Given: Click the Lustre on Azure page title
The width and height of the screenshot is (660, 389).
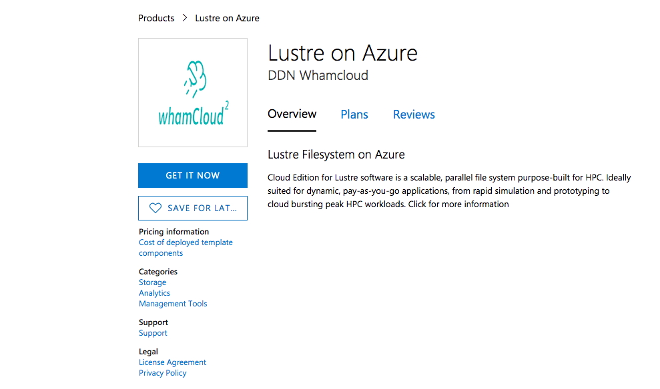Looking at the screenshot, I should tap(342, 53).
